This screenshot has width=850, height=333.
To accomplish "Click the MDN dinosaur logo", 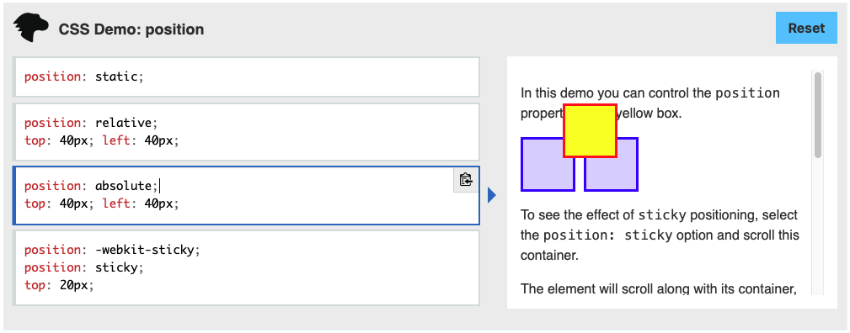I will point(31,28).
